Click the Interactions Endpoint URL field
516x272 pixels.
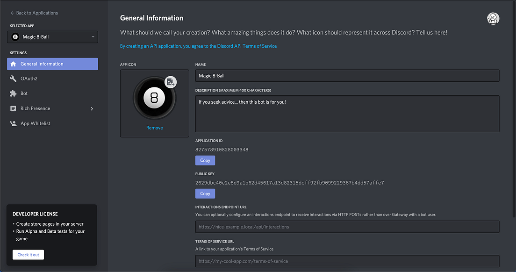347,227
